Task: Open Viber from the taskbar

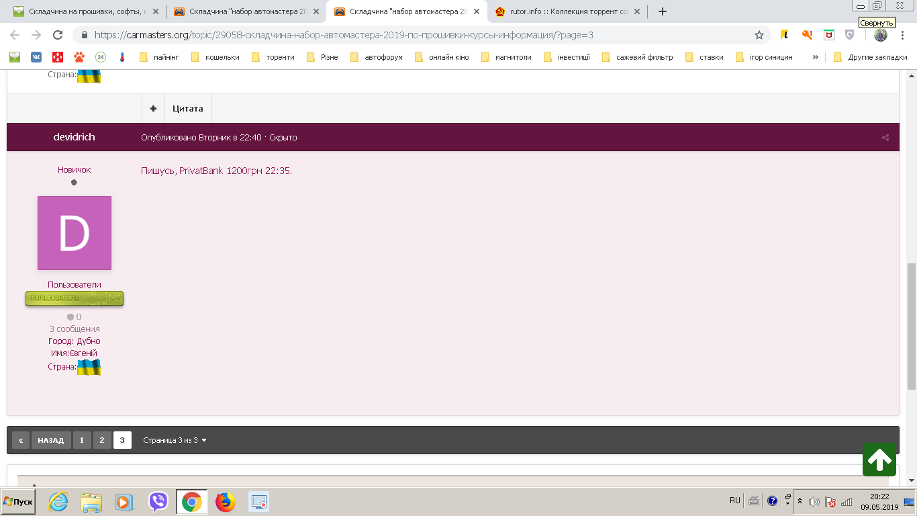Action: pyautogui.click(x=158, y=502)
